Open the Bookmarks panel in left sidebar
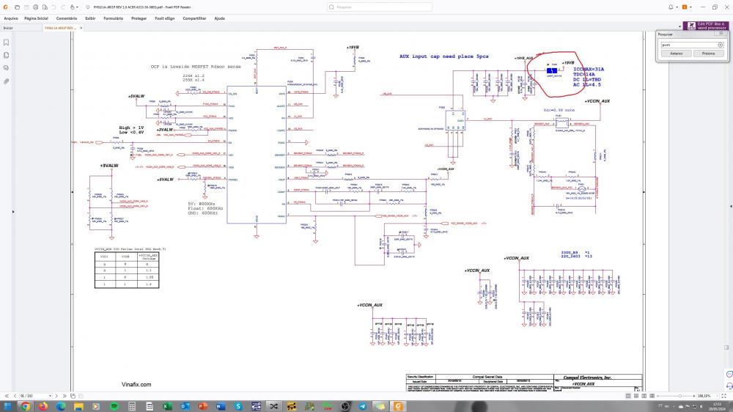This screenshot has height=412, width=733. [6, 42]
